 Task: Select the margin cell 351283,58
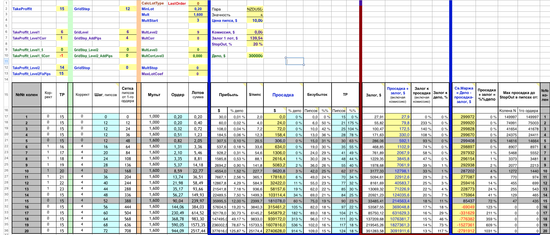click(374, 231)
